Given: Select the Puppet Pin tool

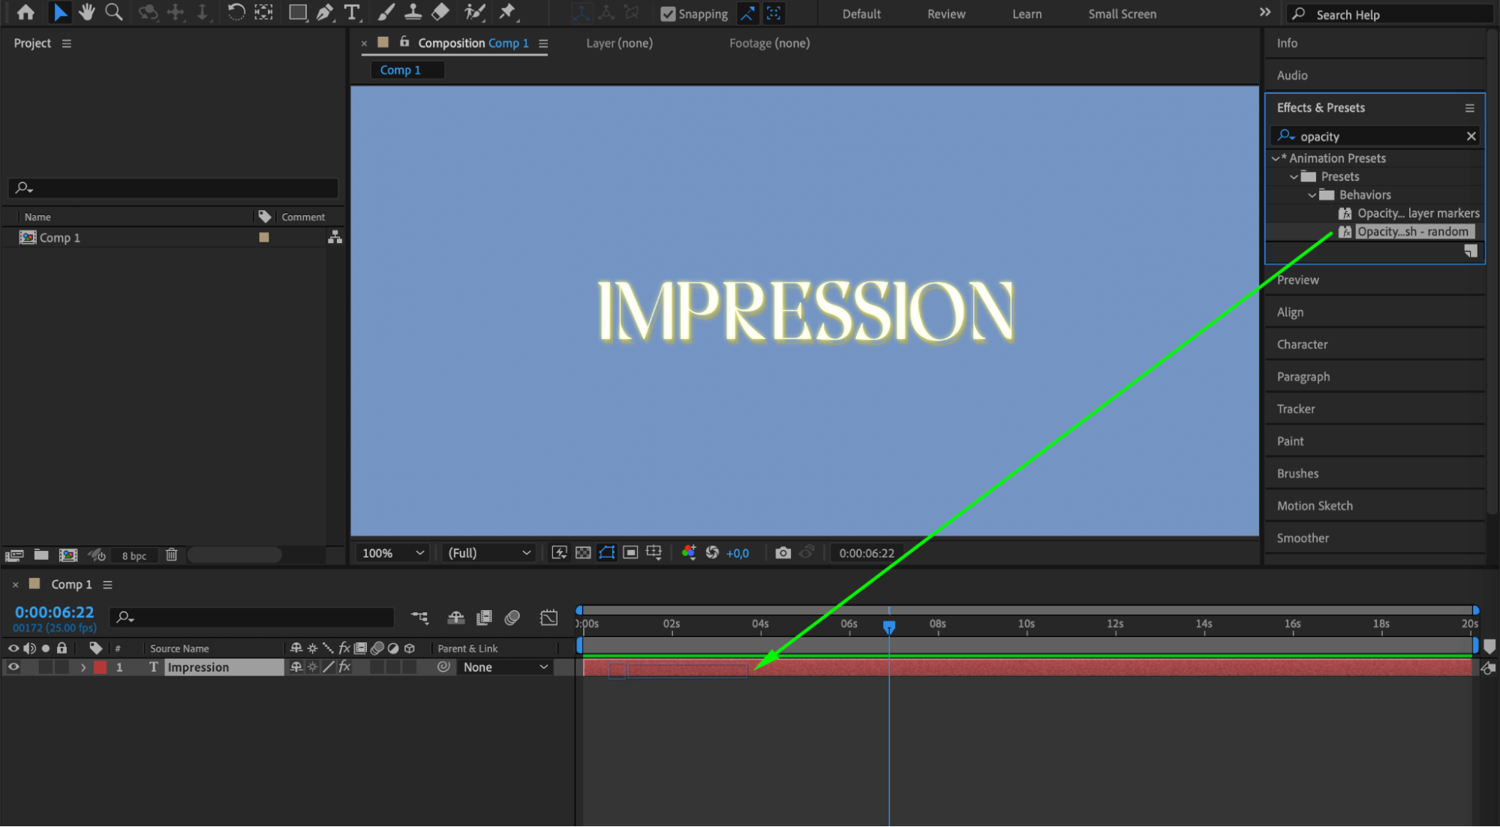Looking at the screenshot, I should pyautogui.click(x=508, y=12).
